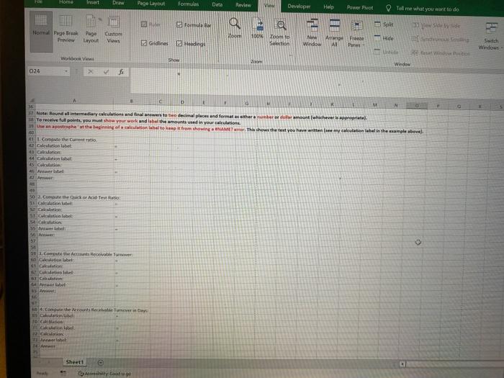This screenshot has height=378, width=504.
Task: Select column D header
Action: [182, 102]
